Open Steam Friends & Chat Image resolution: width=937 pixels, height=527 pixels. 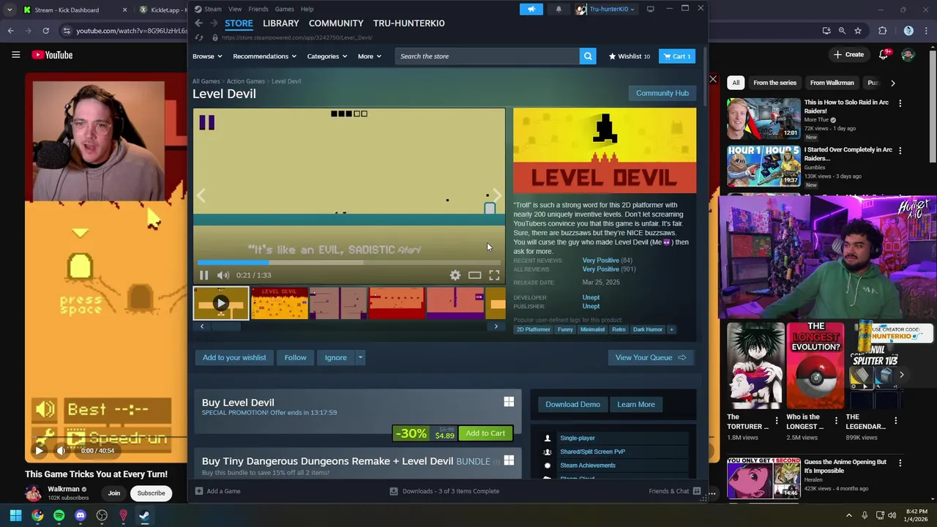[x=674, y=491]
